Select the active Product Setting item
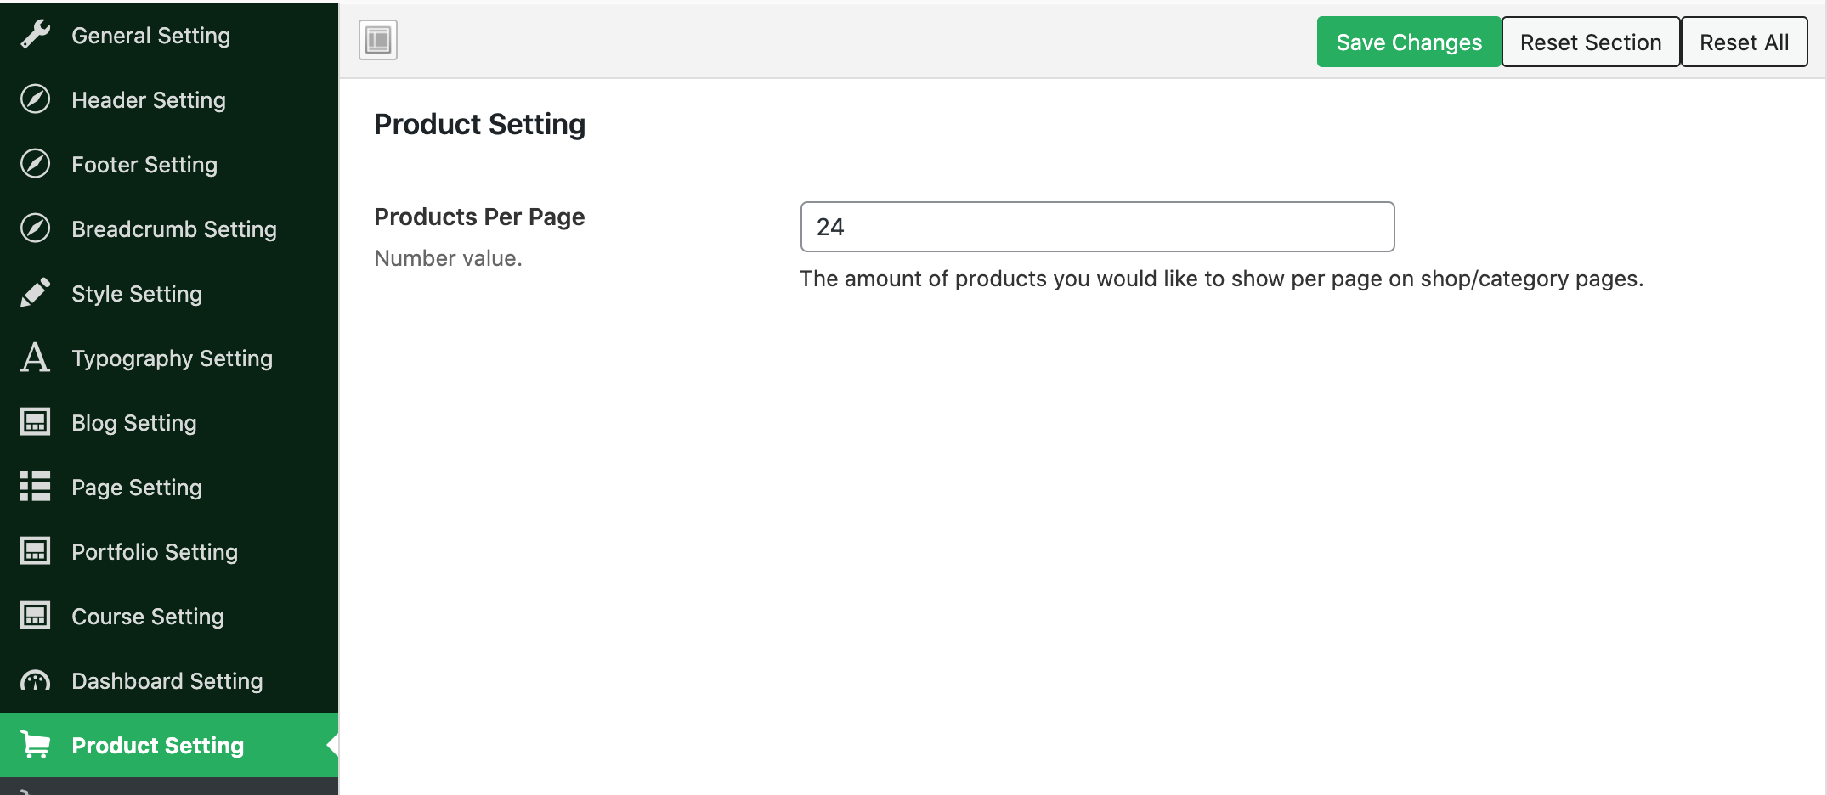Screen dimensions: 1827x795 click(169, 745)
